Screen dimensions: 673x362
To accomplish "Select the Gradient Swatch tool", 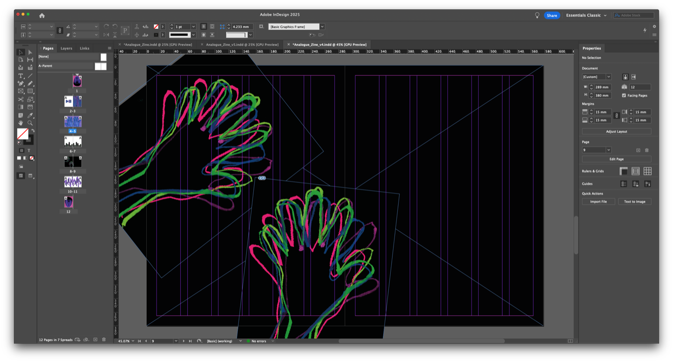I will 21,107.
